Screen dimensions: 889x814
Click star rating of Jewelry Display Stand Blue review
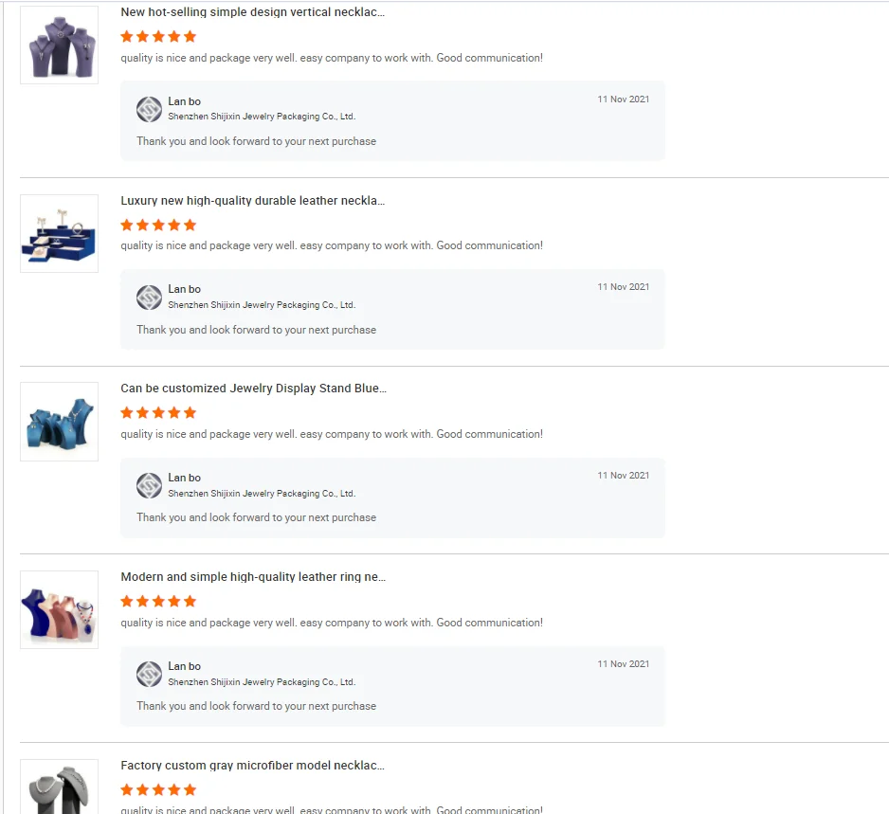point(158,413)
